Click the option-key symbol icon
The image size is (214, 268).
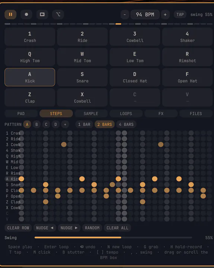coord(58,15)
